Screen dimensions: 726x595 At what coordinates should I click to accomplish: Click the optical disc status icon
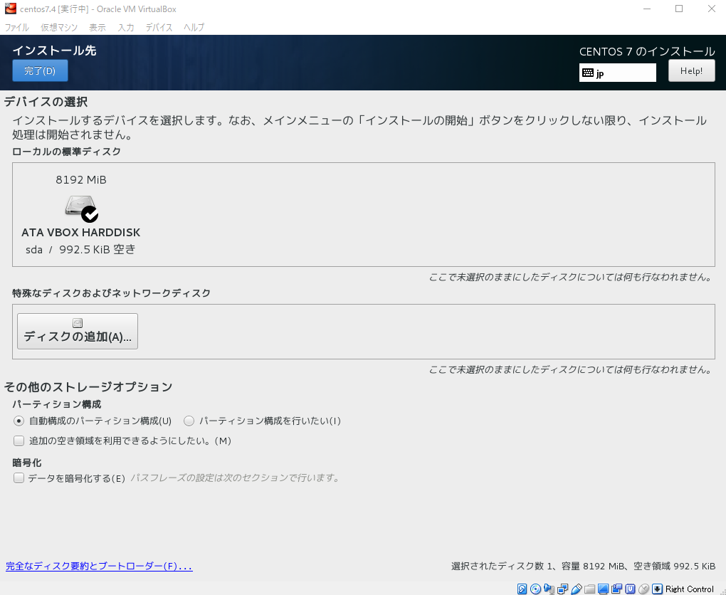coord(535,589)
